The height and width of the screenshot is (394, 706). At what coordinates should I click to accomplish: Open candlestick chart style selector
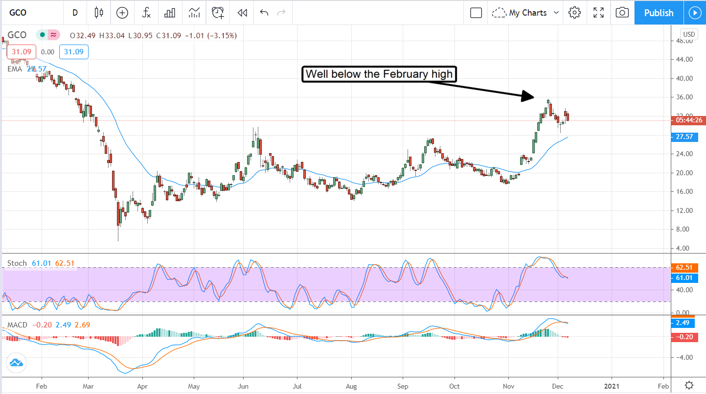[99, 13]
